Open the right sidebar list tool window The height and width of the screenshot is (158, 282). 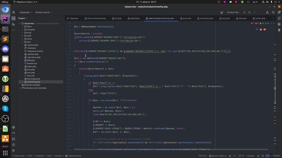click(279, 30)
